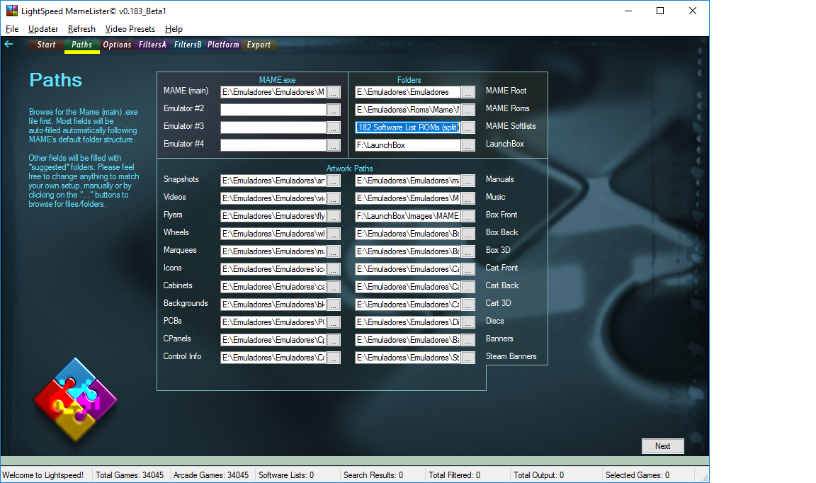Browse for the Snapshots artwork folder
This screenshot has height=483, width=816.
[334, 181]
